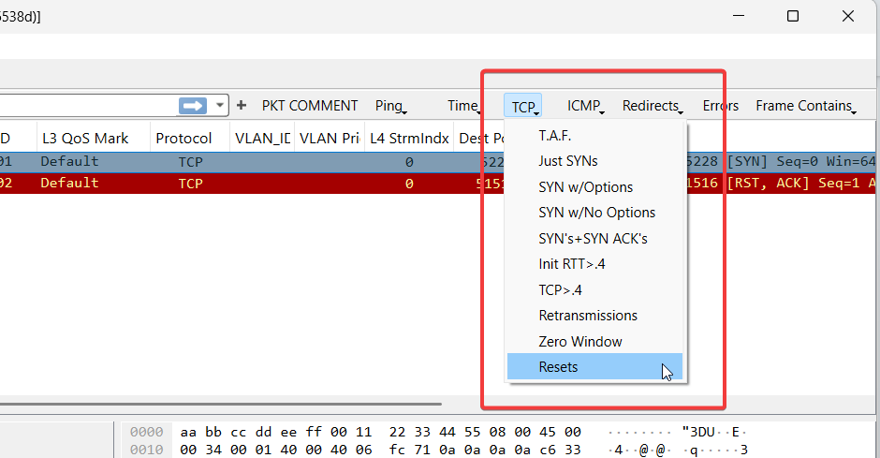This screenshot has height=458, width=880.
Task: Pick the Just SYNs filter option
Action: (x=567, y=161)
